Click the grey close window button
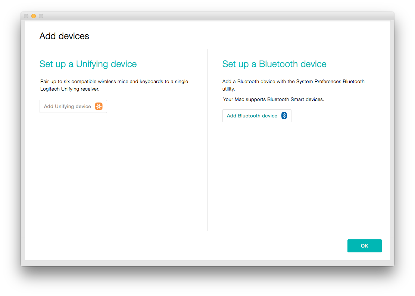415x296 pixels. click(x=26, y=16)
